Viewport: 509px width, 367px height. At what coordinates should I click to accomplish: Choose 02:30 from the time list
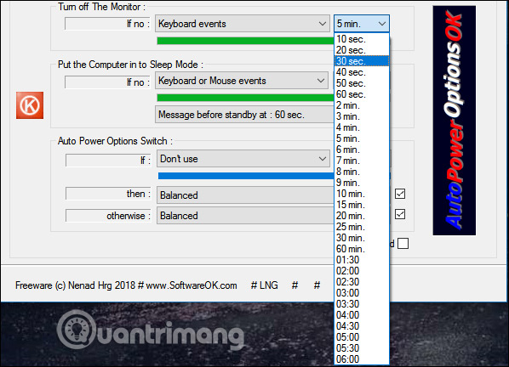click(362, 281)
